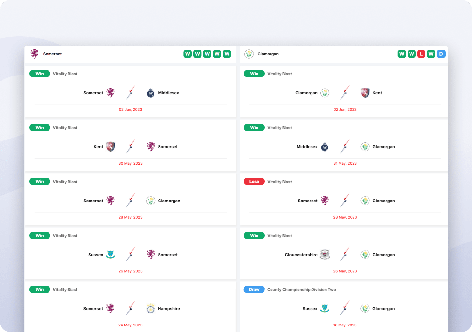Viewport: 472px width, 332px height.
Task: Click the versus icon in the Middlesex vs Glamorgan match
Action: pos(345,147)
